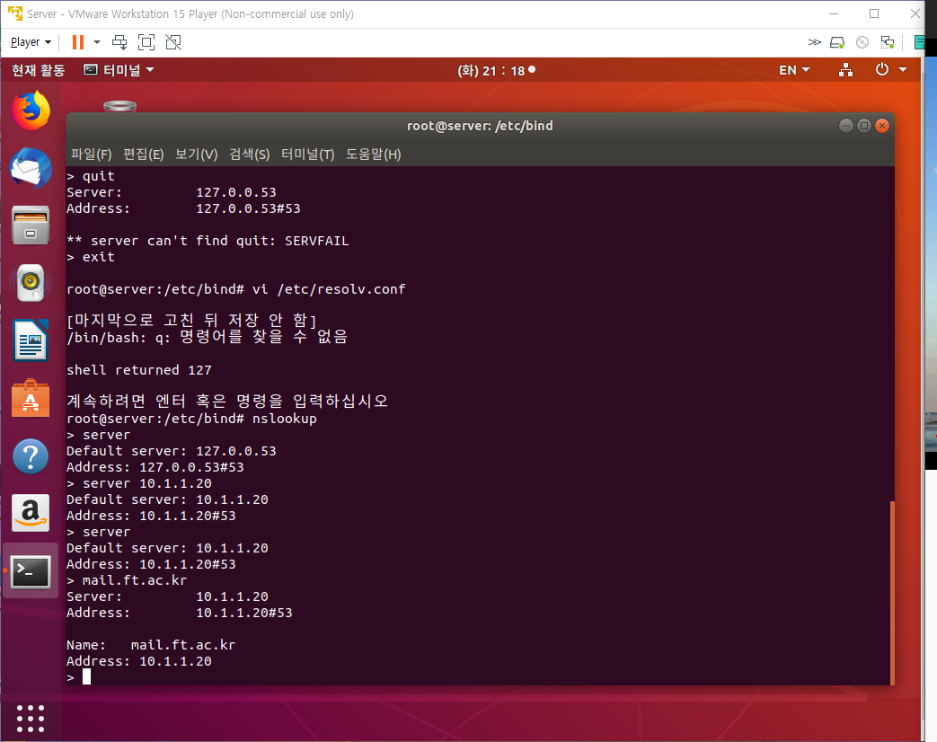Click the CD/DVD drive device icon
This screenshot has width=937, height=742.
coord(862,42)
